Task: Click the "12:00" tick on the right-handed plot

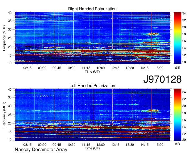Action: coord(101,68)
